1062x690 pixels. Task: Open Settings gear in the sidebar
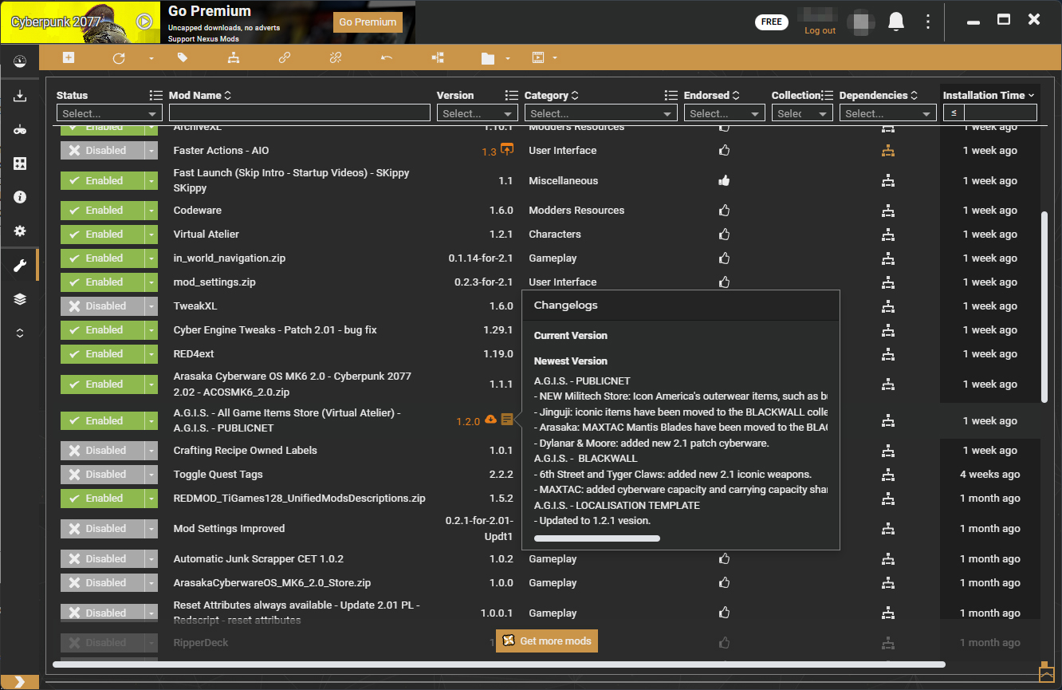coord(20,231)
